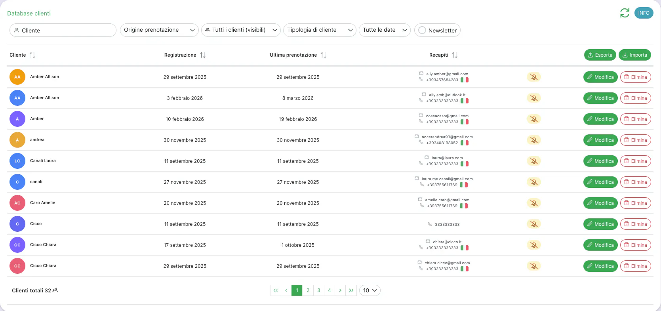Go to page 1 in pagination
Screen dimensions: 661x311
tap(297, 290)
